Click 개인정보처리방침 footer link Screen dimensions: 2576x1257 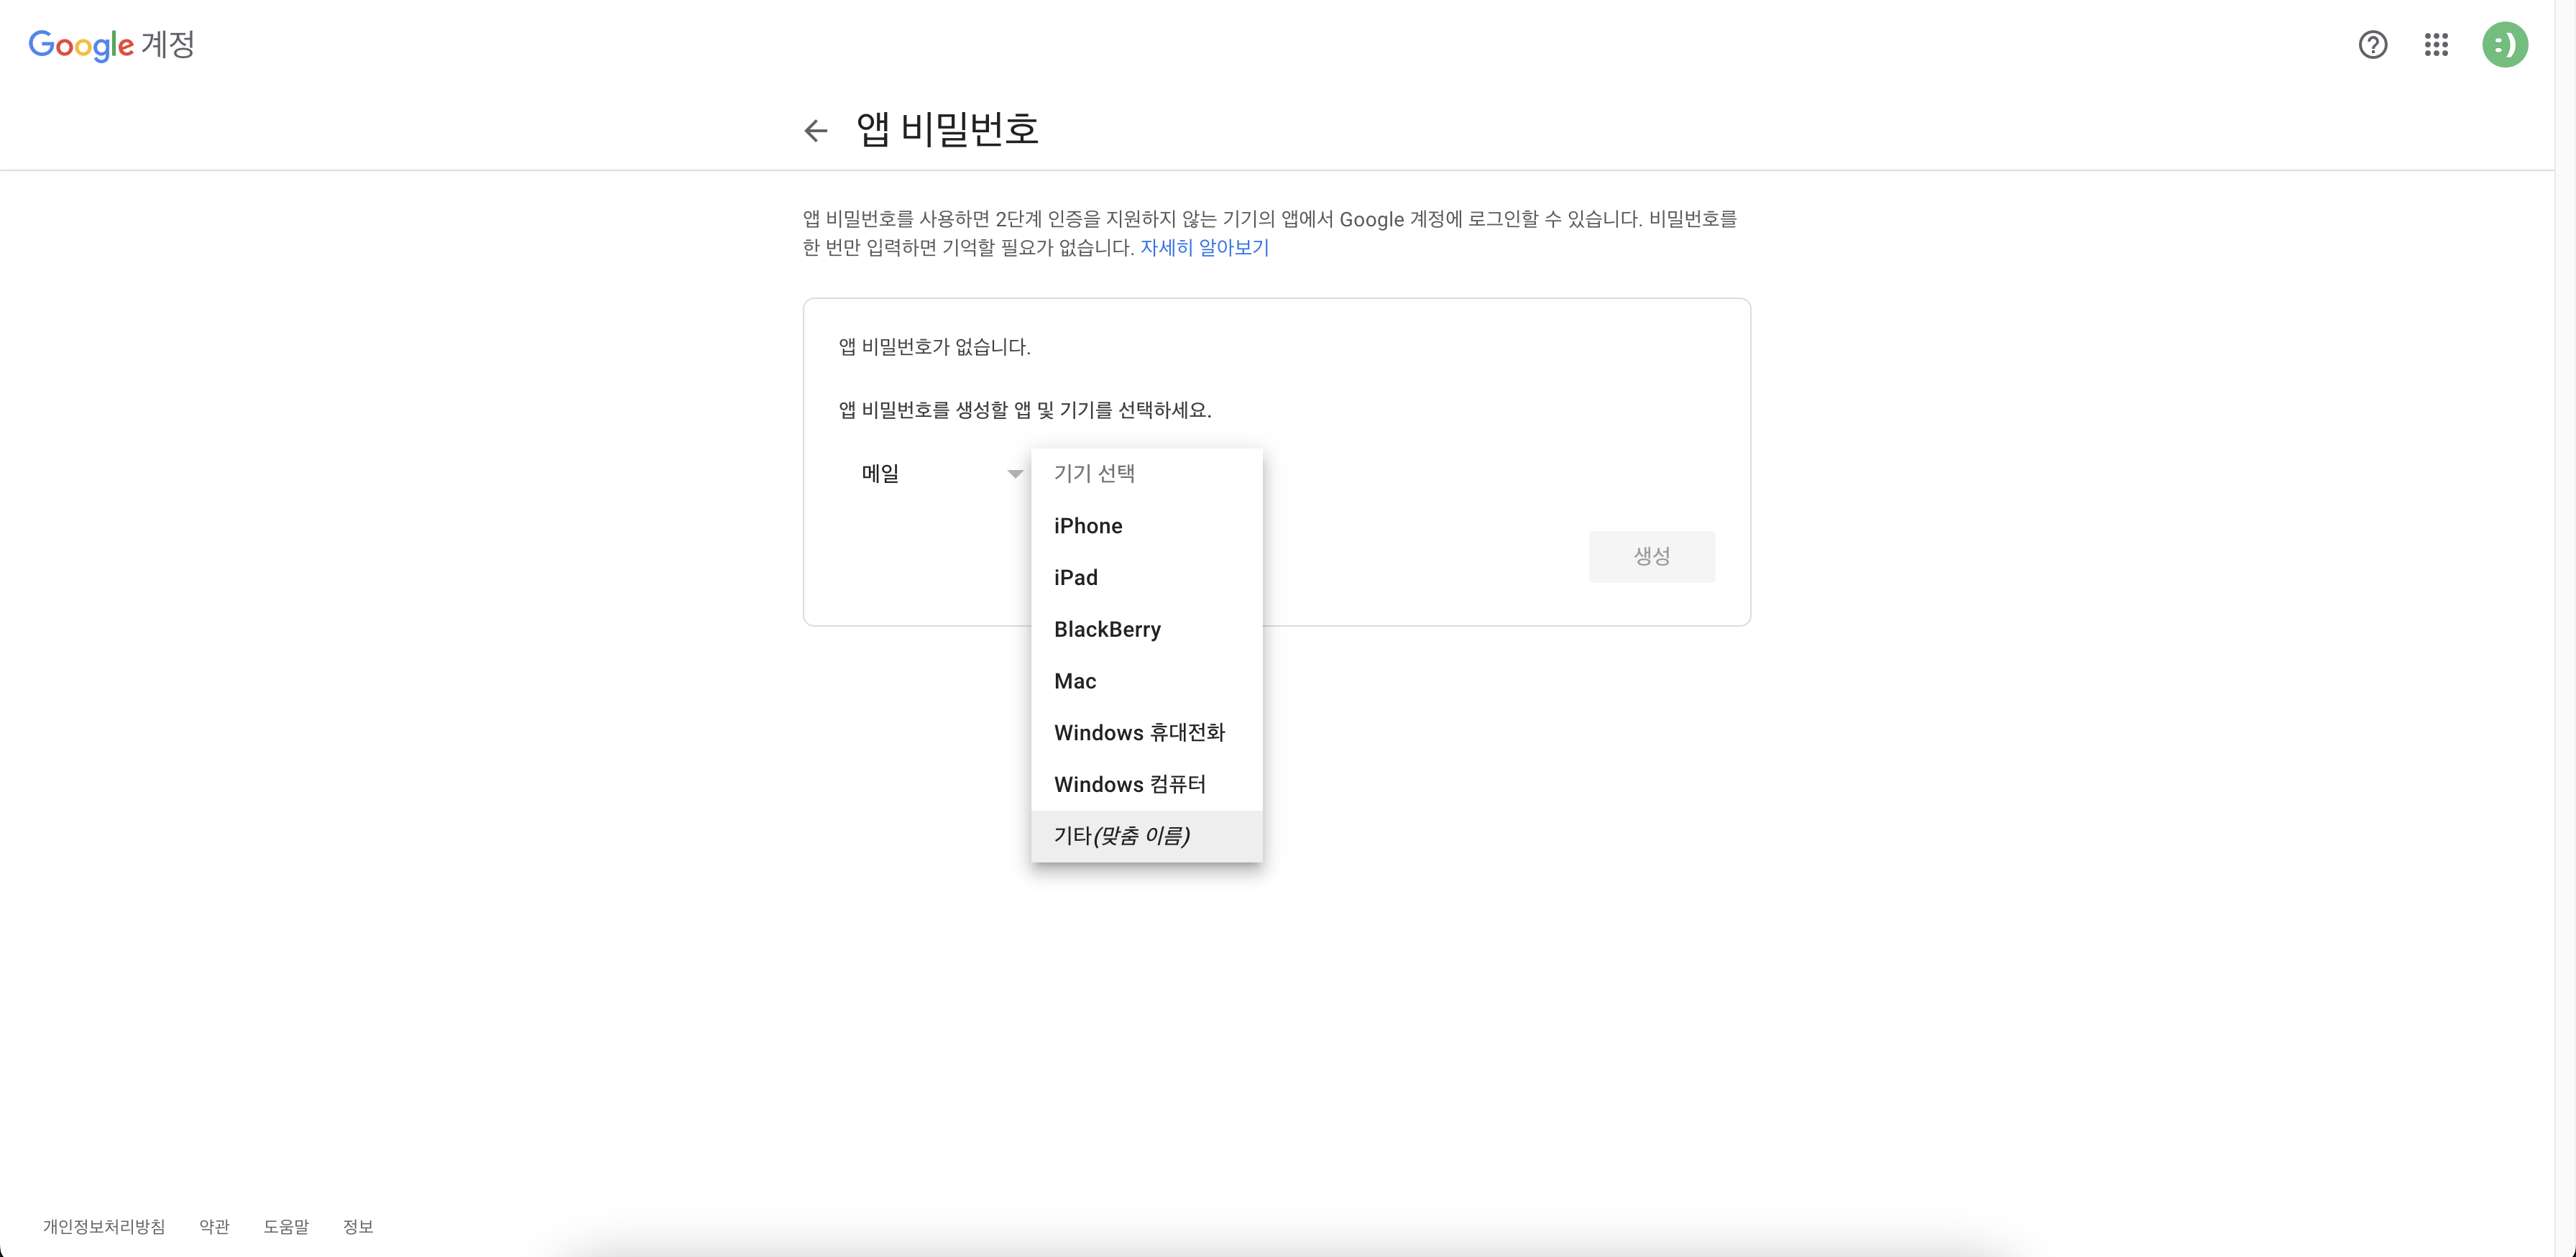(105, 1227)
